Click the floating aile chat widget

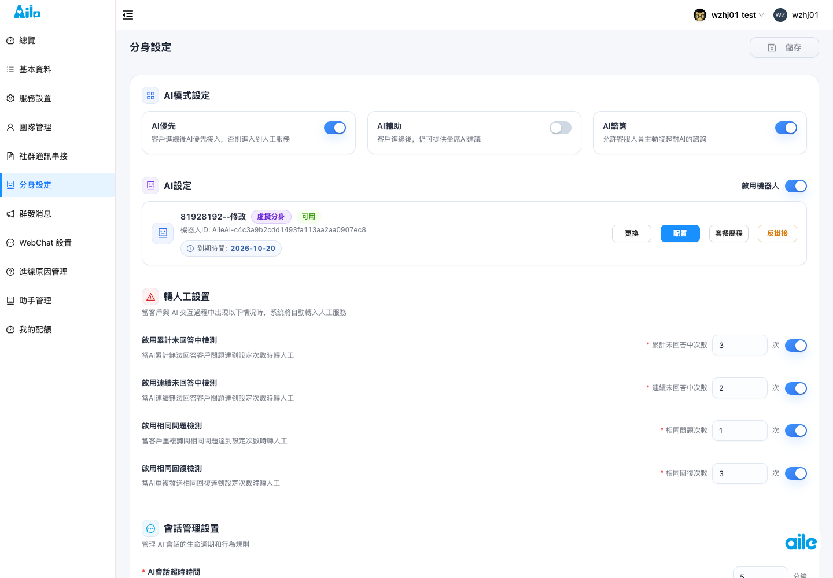pyautogui.click(x=801, y=542)
